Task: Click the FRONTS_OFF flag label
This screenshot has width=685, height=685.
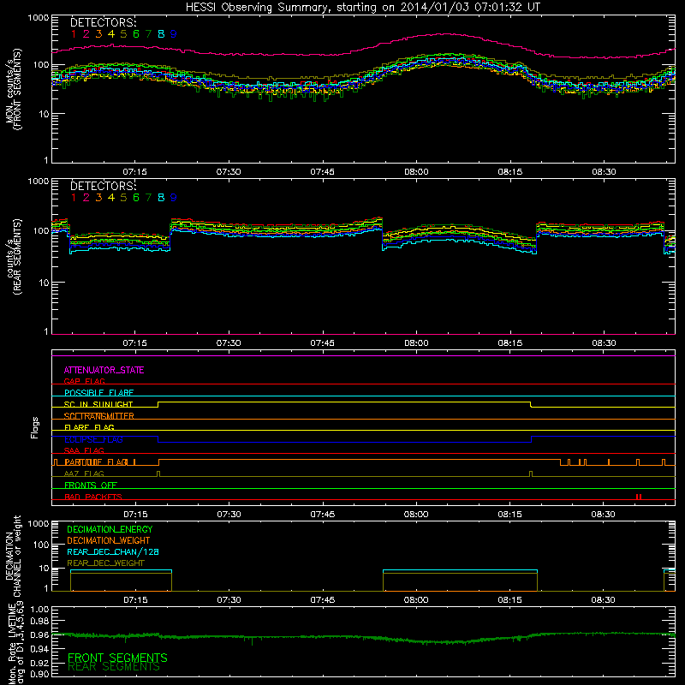Action: pyautogui.click(x=91, y=485)
